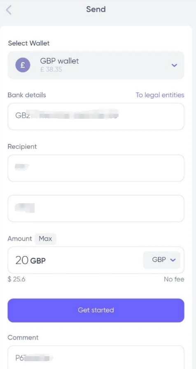Expand the GBP wallet selector chevron
Image resolution: width=196 pixels, height=369 pixels.
[174, 65]
